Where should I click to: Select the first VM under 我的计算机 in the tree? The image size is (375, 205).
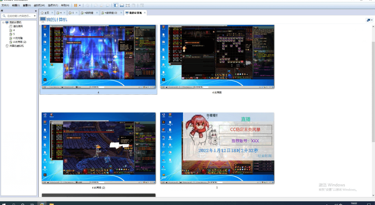(x=18, y=26)
